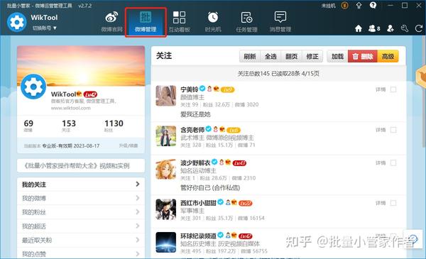This screenshot has height=259, width=426.
Task: Click the 全选 select-all button
Action: pyautogui.click(x=271, y=56)
